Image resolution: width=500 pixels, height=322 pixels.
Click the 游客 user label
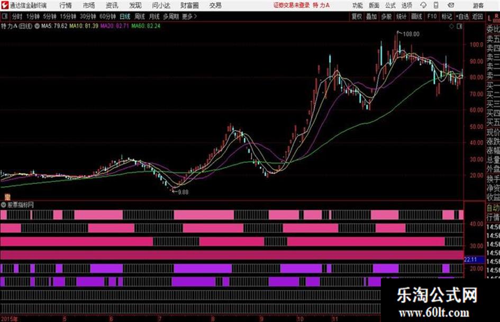click(x=478, y=5)
